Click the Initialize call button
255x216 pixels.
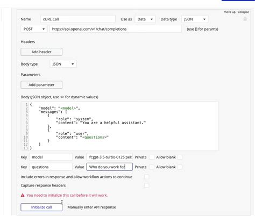click(x=41, y=207)
